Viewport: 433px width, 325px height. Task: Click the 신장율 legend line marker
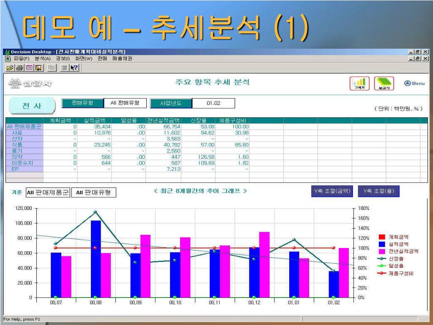tap(382, 259)
